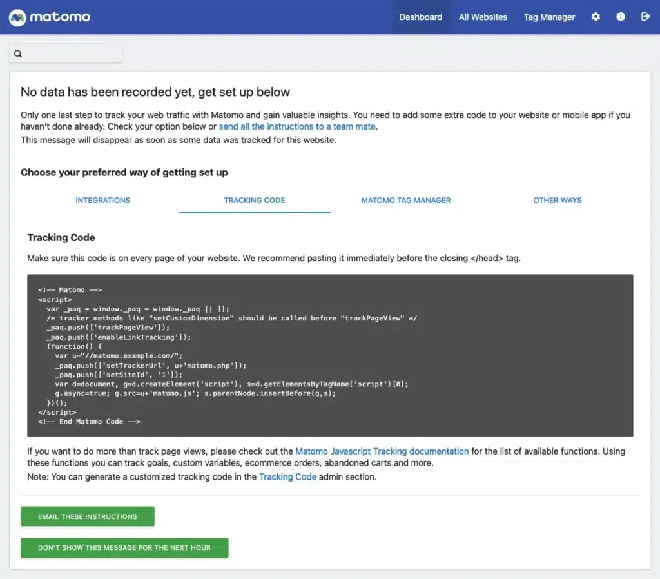Image resolution: width=660 pixels, height=579 pixels.
Task: Open Dashboard in top navigation
Action: (420, 17)
